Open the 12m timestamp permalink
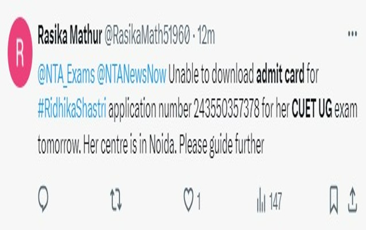Viewport: 366px width, 230px height. (x=206, y=36)
